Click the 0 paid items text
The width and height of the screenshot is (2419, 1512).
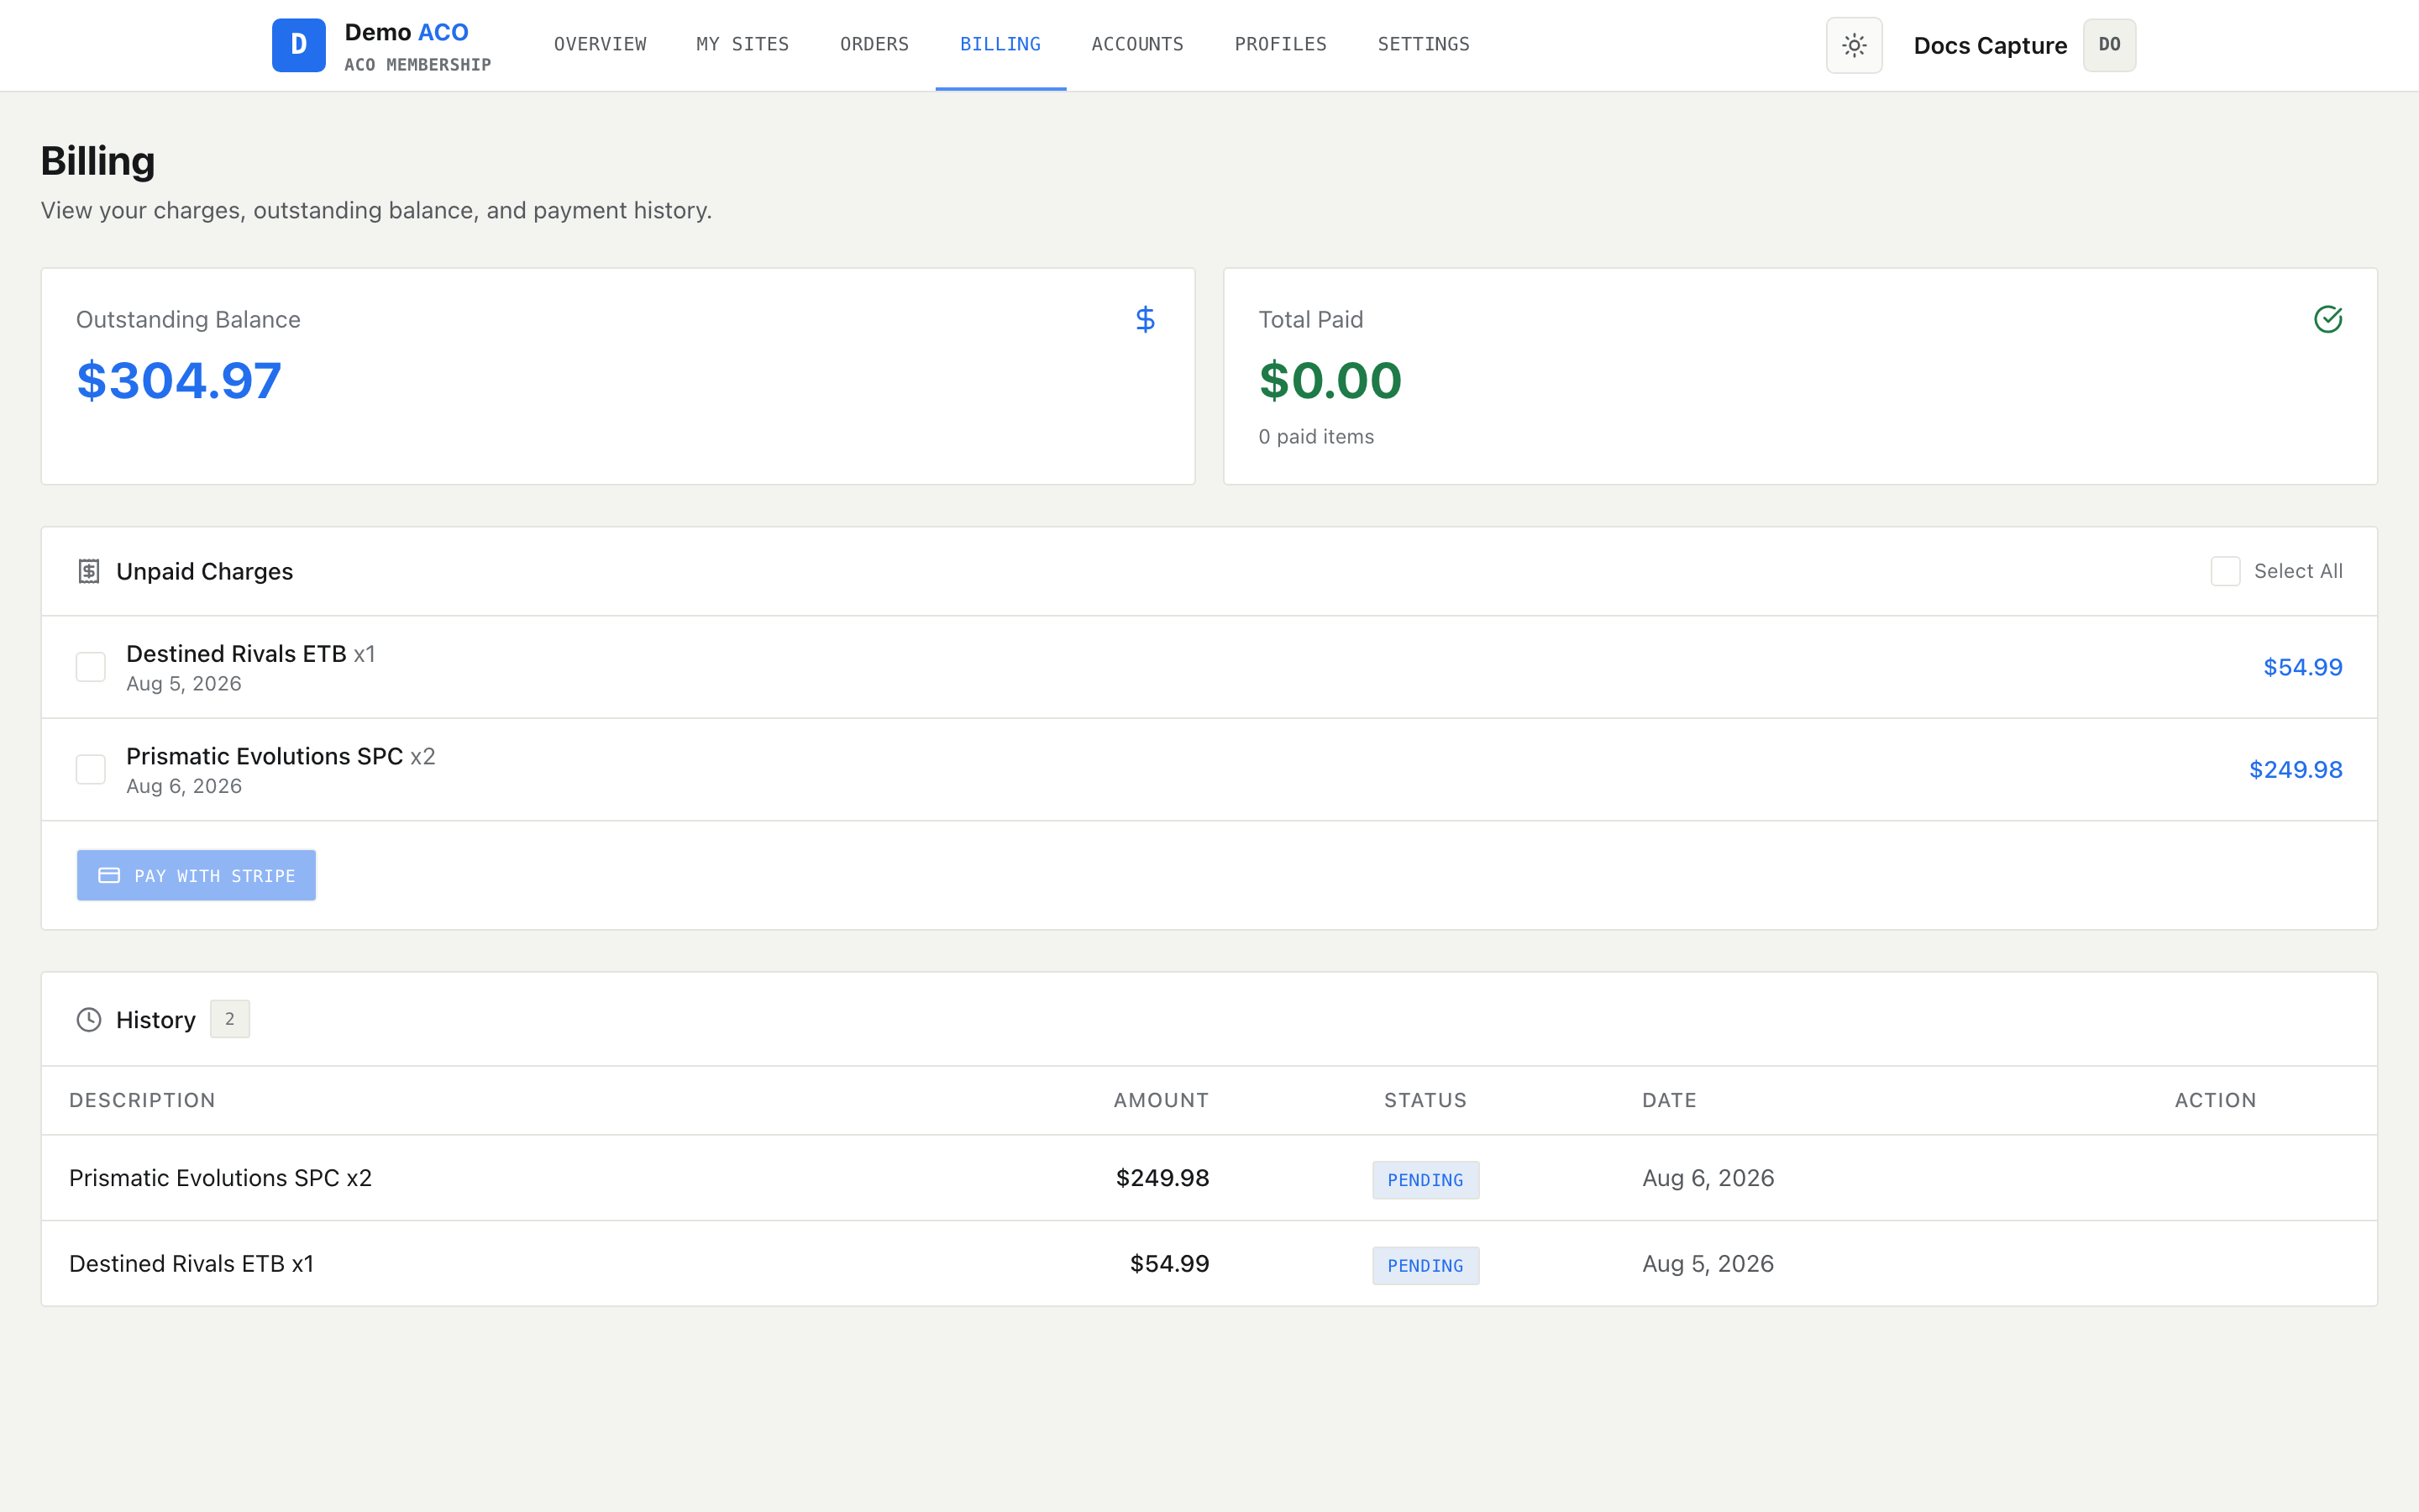(x=1315, y=437)
